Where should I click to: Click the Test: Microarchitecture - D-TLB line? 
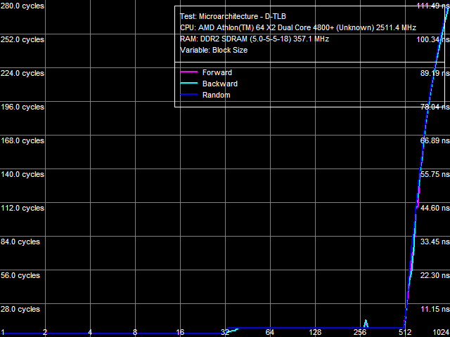233,16
